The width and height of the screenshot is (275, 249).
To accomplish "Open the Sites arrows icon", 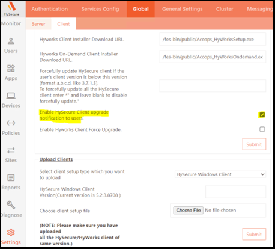I will point(11,150).
